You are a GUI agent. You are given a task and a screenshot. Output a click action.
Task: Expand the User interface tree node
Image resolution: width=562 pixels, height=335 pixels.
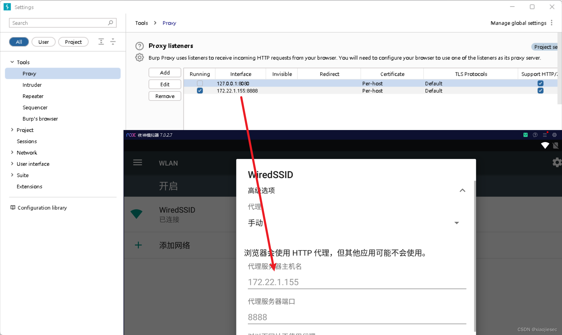coord(12,163)
